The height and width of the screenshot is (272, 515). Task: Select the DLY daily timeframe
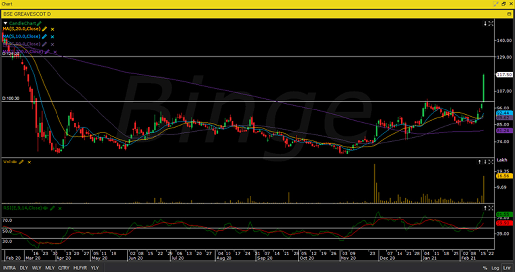pos(24,268)
